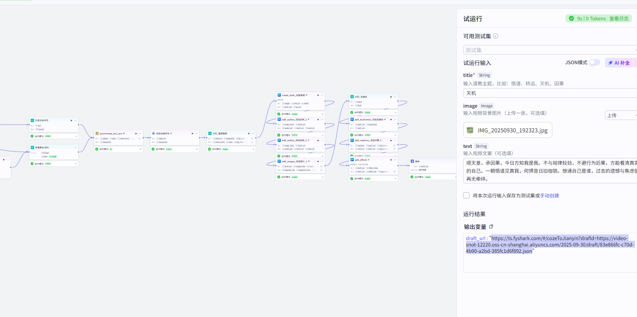Image resolution: width=637 pixels, height=317 pixels.
Task: Click the AI 补全 button
Action: 619,63
